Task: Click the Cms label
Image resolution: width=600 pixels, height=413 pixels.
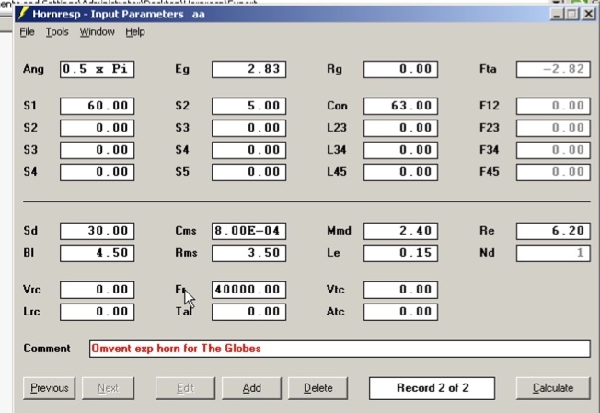Action: [x=186, y=231]
